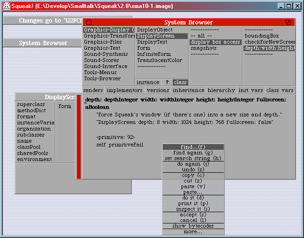Collapse System Browser using the overlapping-squares icon

click(x=289, y=23)
